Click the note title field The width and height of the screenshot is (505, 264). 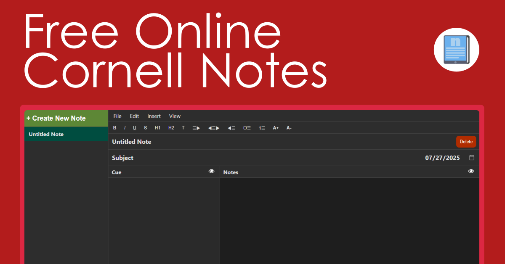pos(131,142)
